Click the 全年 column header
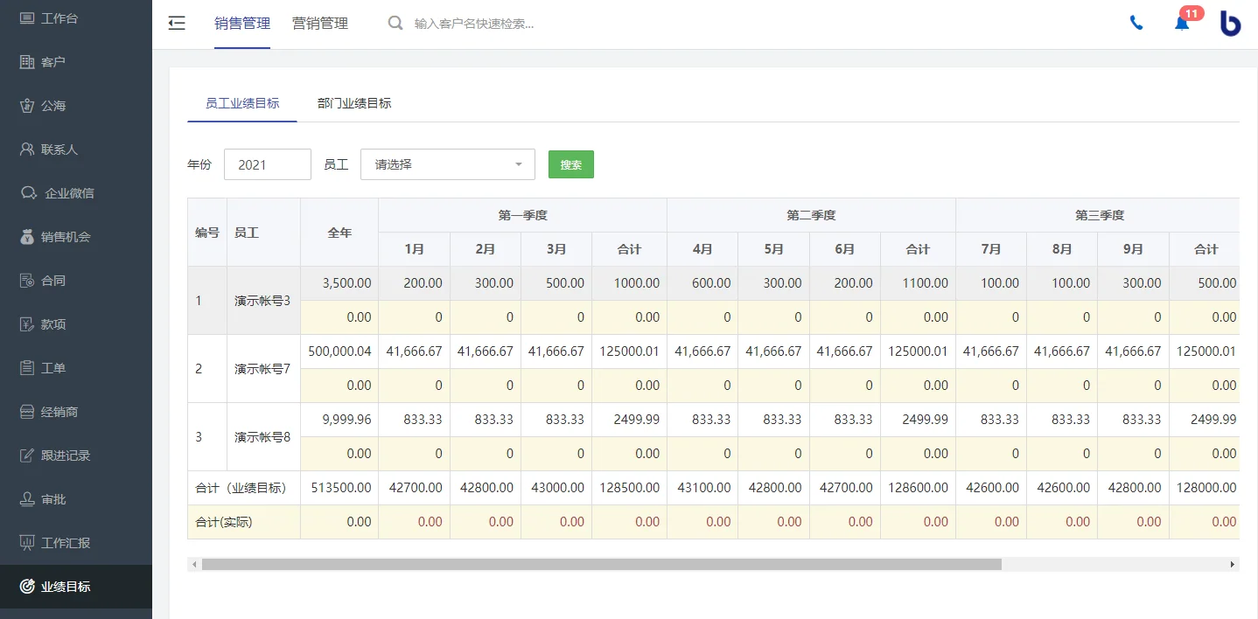 tap(339, 233)
